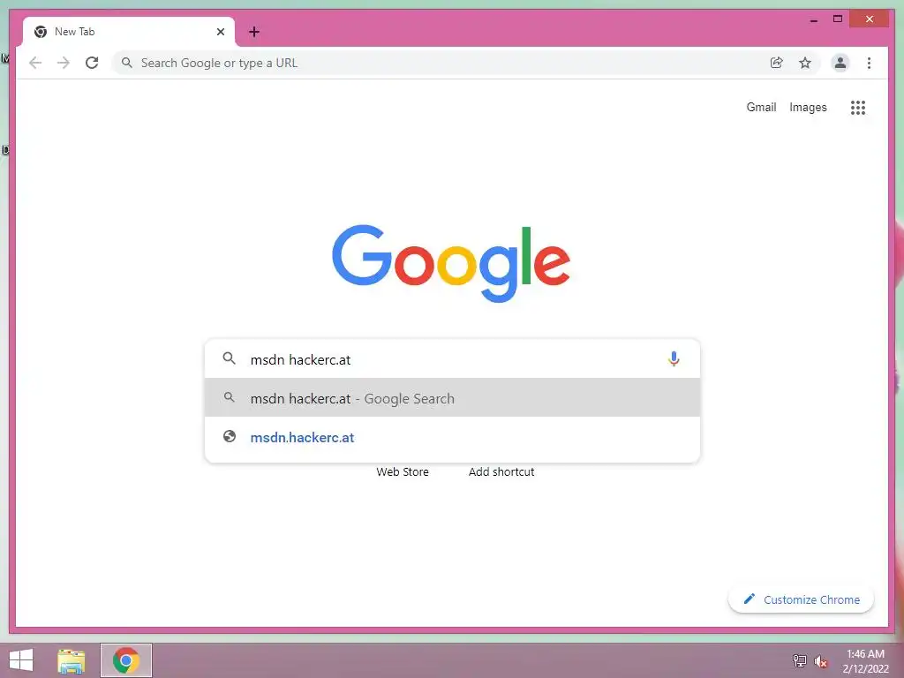Maximize the Chrome window
This screenshot has height=678, width=904.
pos(838,19)
